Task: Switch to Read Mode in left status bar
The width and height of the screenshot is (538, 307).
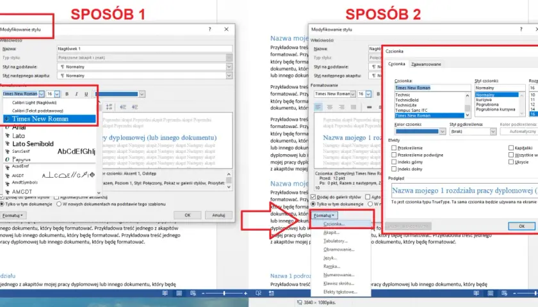Action: pos(165,294)
